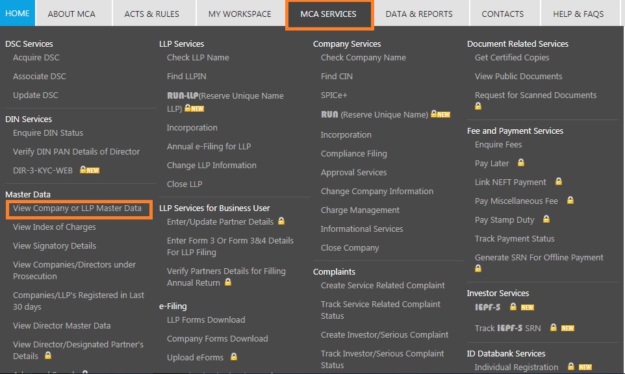
Task: Click the Update DSC link
Action: point(36,95)
